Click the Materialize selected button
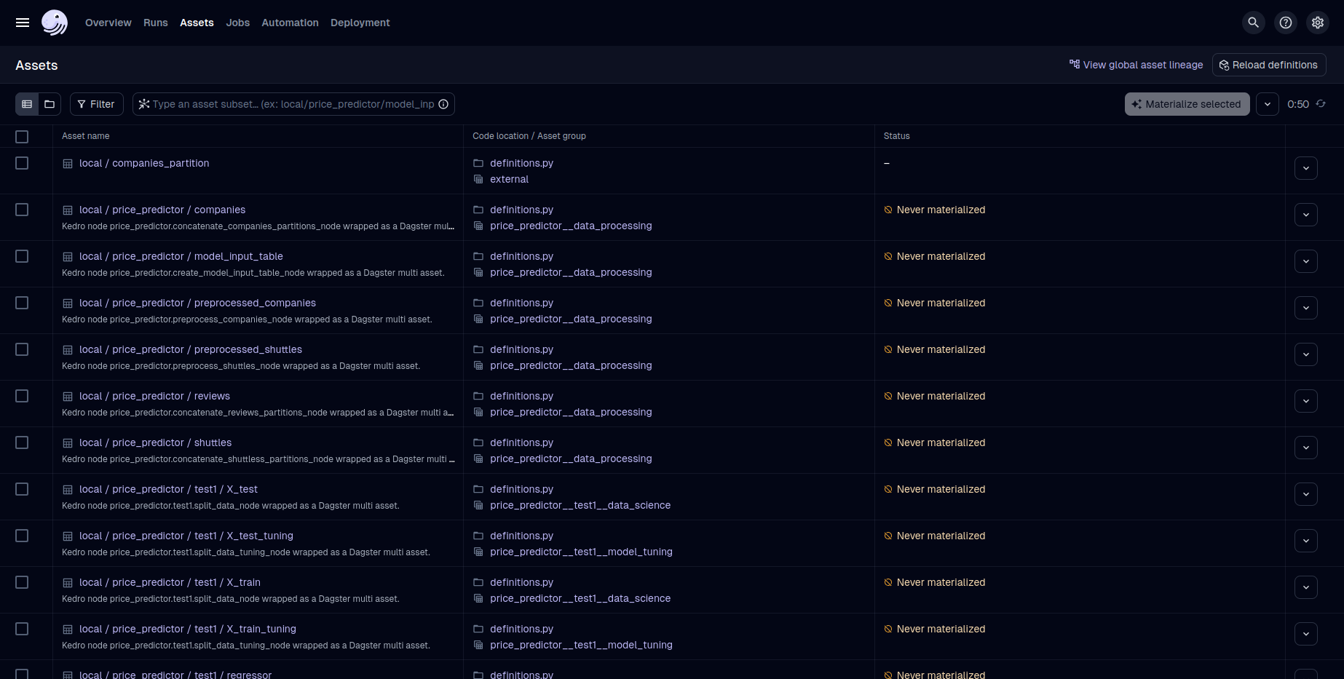 pos(1187,104)
